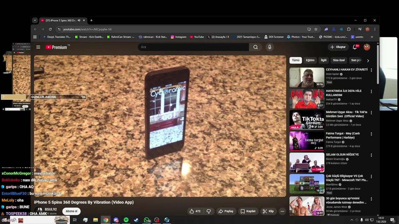Open File Explorer from the taskbar

95,220
